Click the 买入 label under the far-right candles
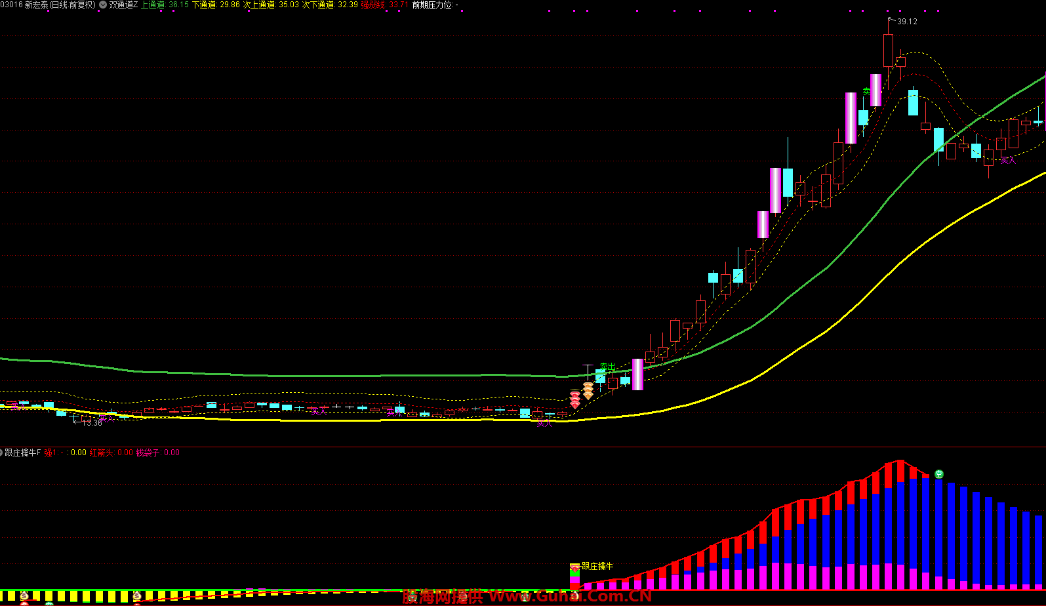 pyautogui.click(x=1008, y=160)
